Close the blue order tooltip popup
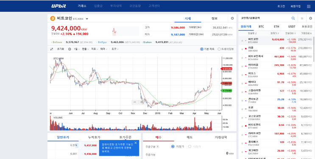Image resolution: width=315 pixels, height=159 pixels. click(x=136, y=143)
